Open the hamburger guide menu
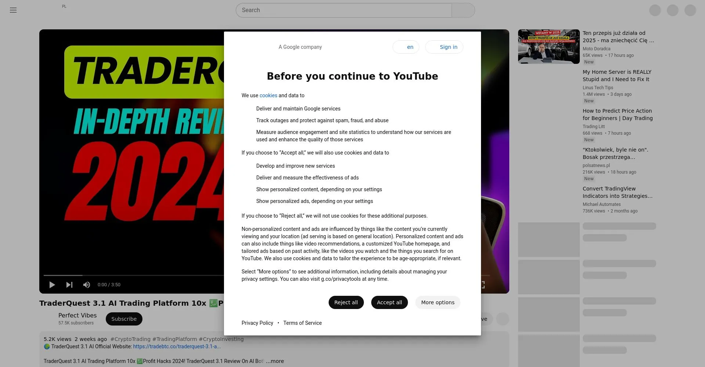 click(13, 10)
